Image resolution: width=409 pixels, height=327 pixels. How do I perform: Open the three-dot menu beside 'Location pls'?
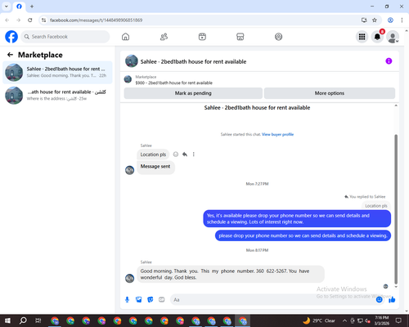pyautogui.click(x=194, y=155)
